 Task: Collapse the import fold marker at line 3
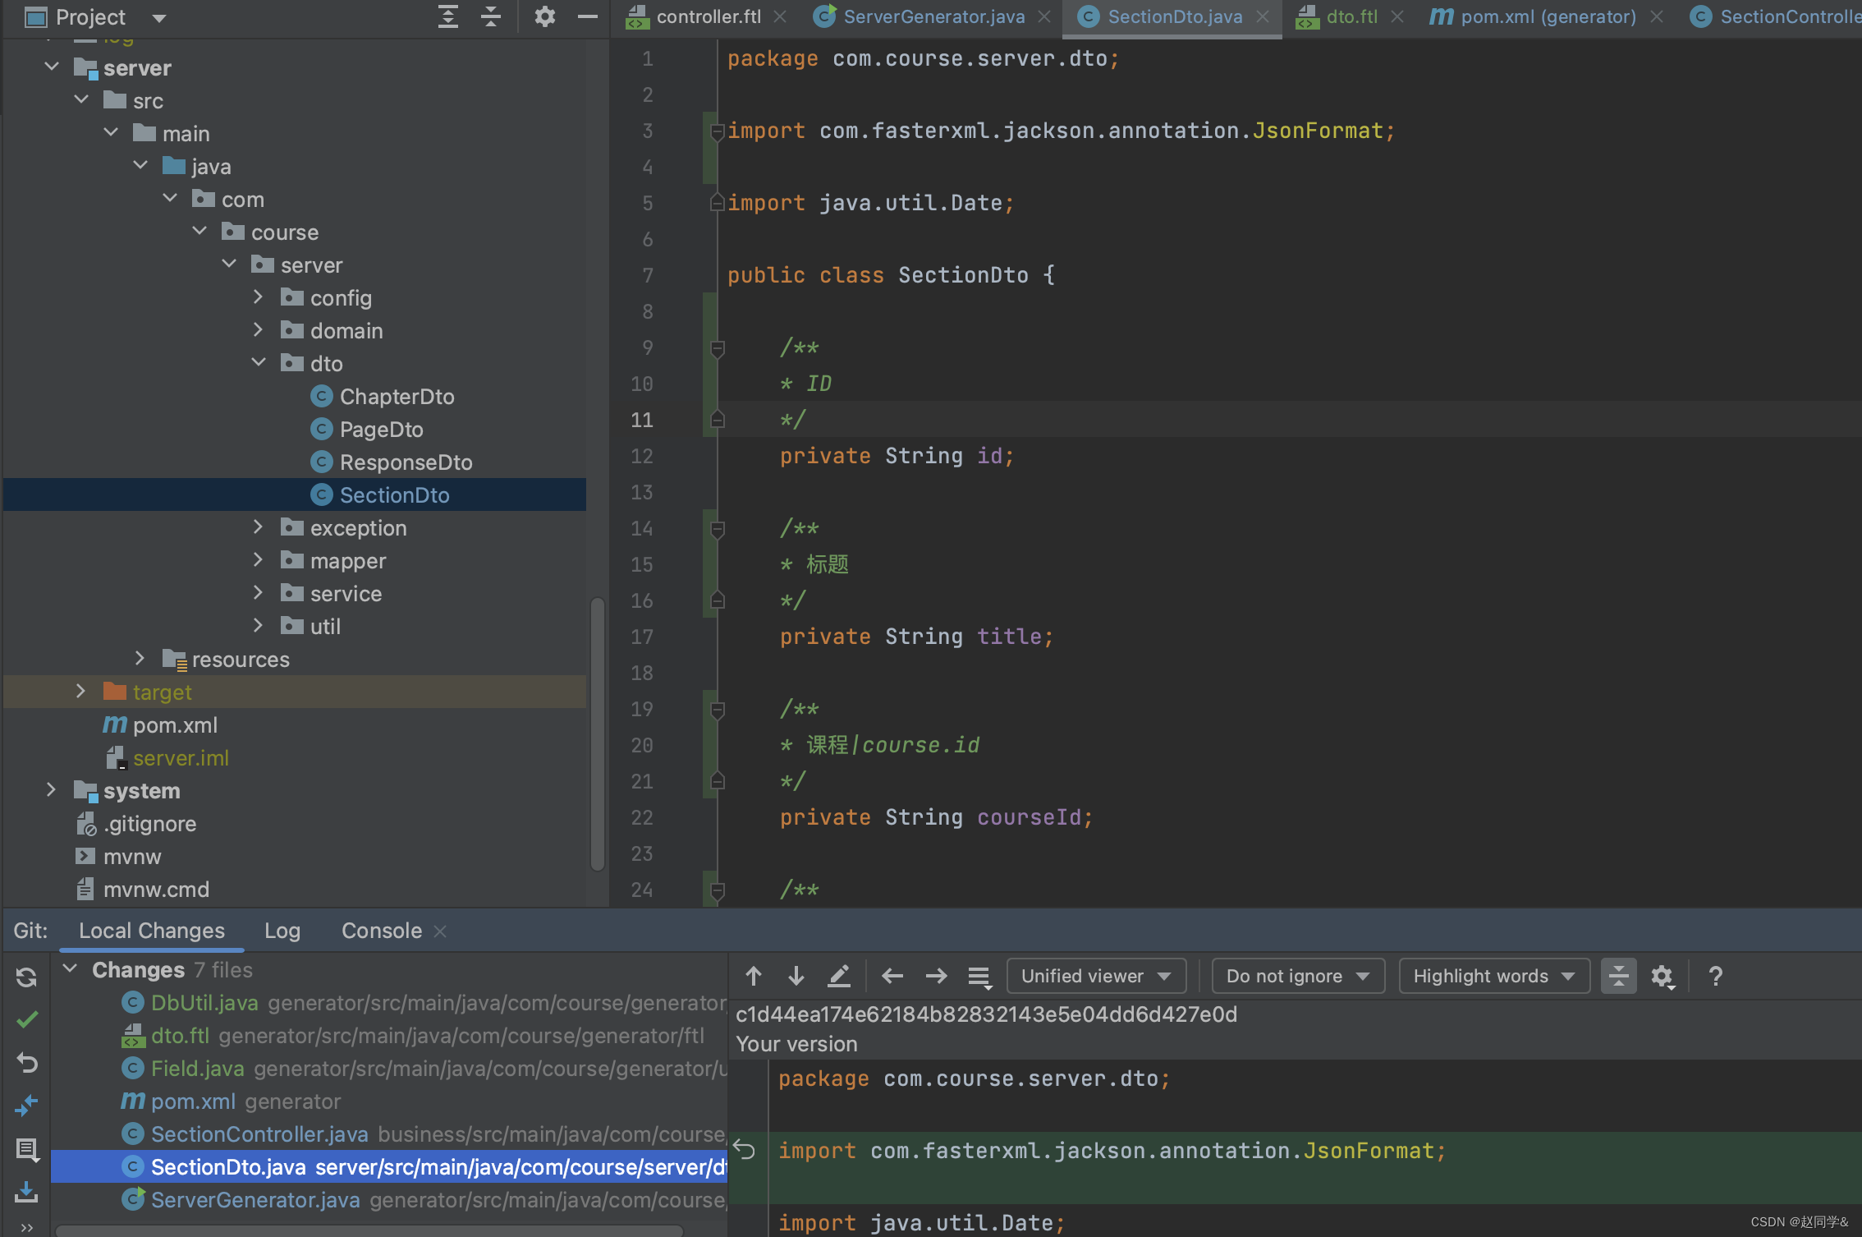(717, 131)
